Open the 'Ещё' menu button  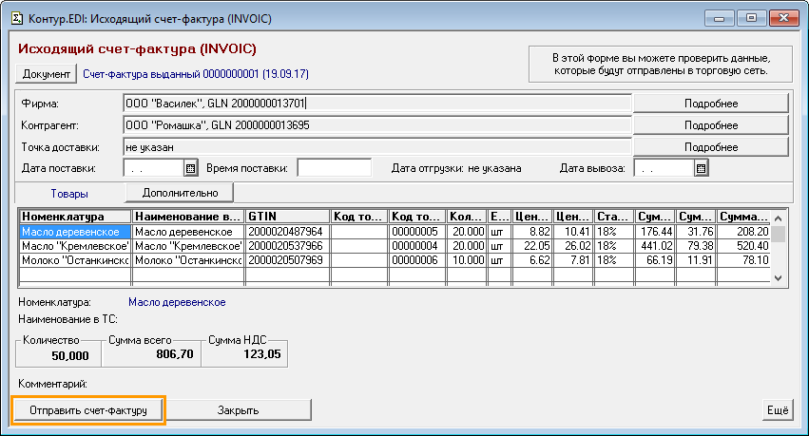779,410
